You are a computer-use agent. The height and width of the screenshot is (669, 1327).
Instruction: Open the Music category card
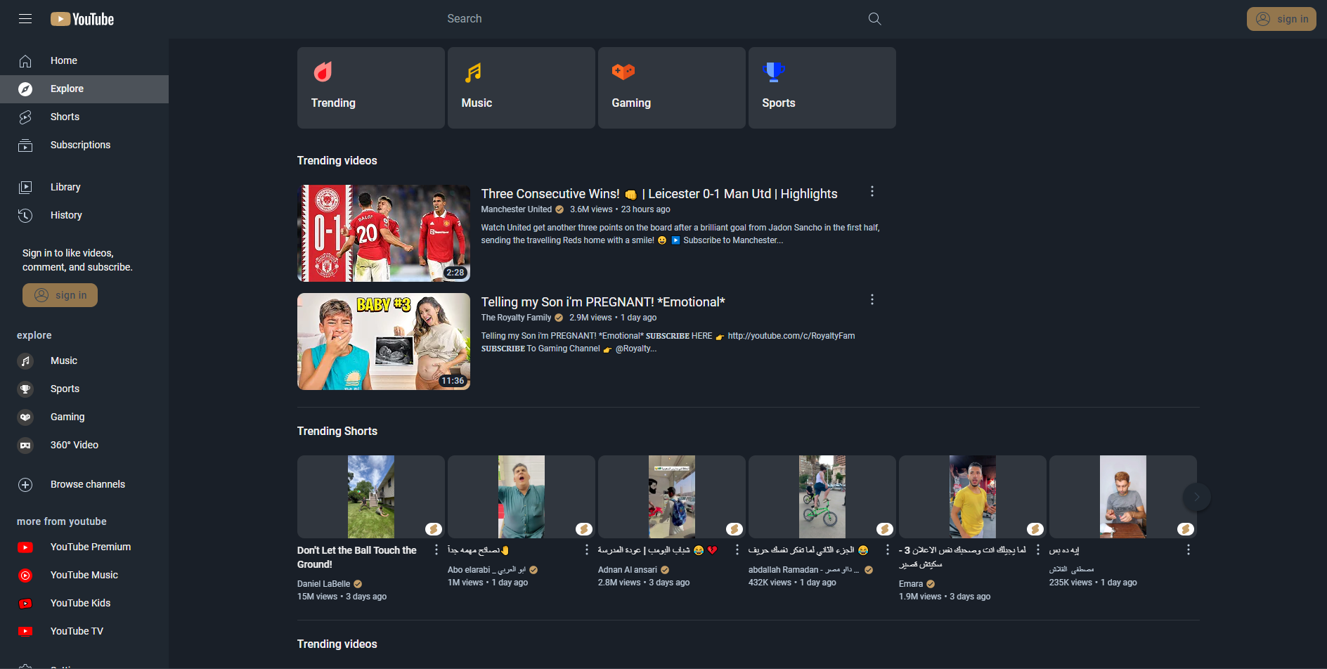[x=522, y=88]
